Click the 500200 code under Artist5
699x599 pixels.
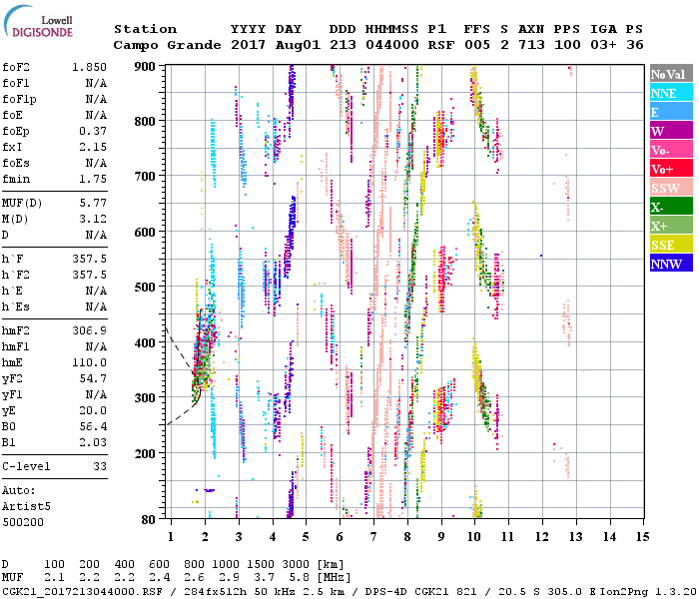click(x=23, y=523)
